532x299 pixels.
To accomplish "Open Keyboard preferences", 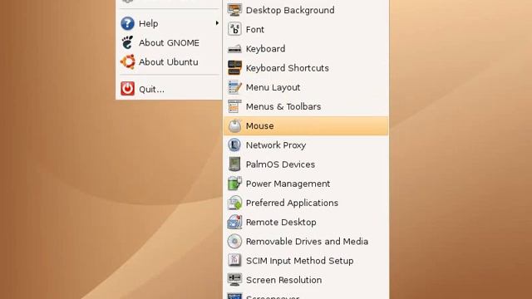I will point(306,49).
